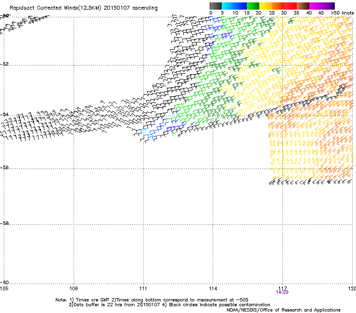The width and height of the screenshot is (356, 313).
Task: Click the '45' legend scale label
Action: pos(321,13)
